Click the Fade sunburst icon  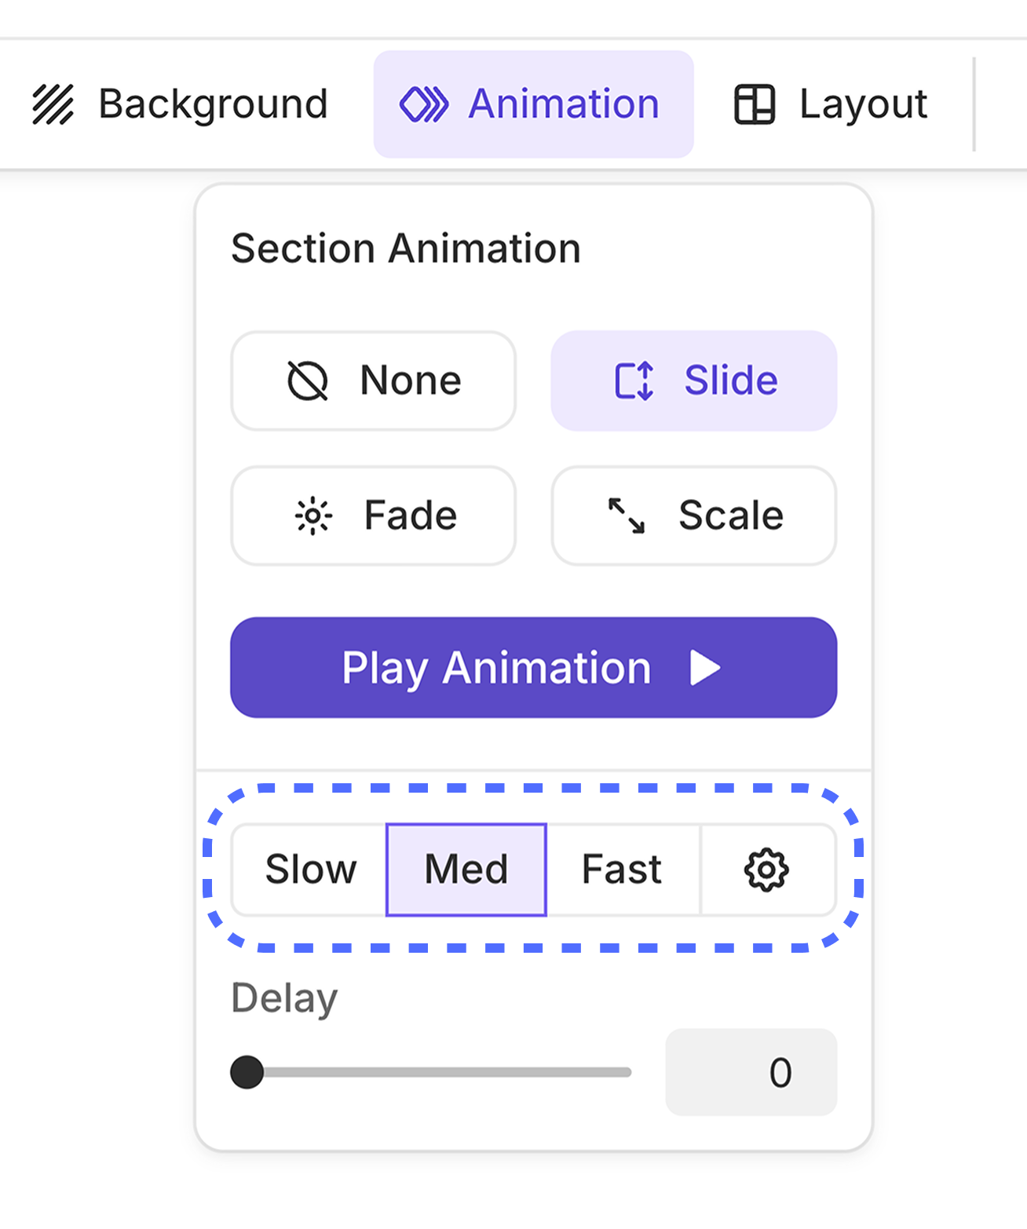click(x=313, y=516)
